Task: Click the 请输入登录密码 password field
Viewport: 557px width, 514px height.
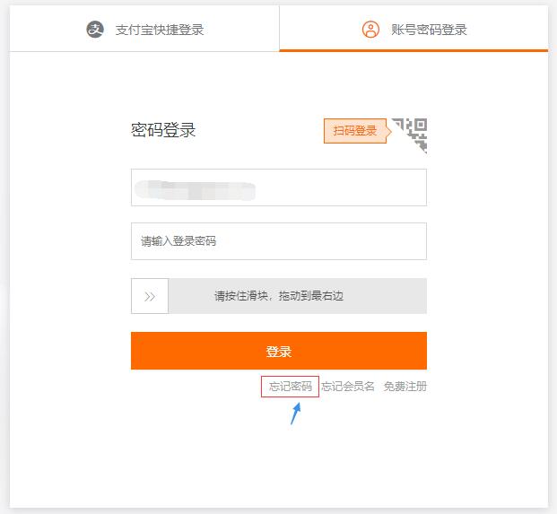Action: [x=278, y=241]
